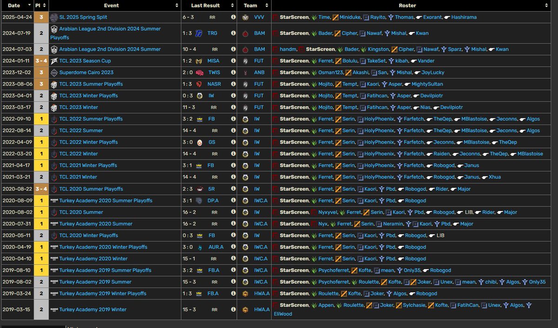
Task: Open info icon in Turkey Academy 2019 Winter row
Action: (233, 309)
